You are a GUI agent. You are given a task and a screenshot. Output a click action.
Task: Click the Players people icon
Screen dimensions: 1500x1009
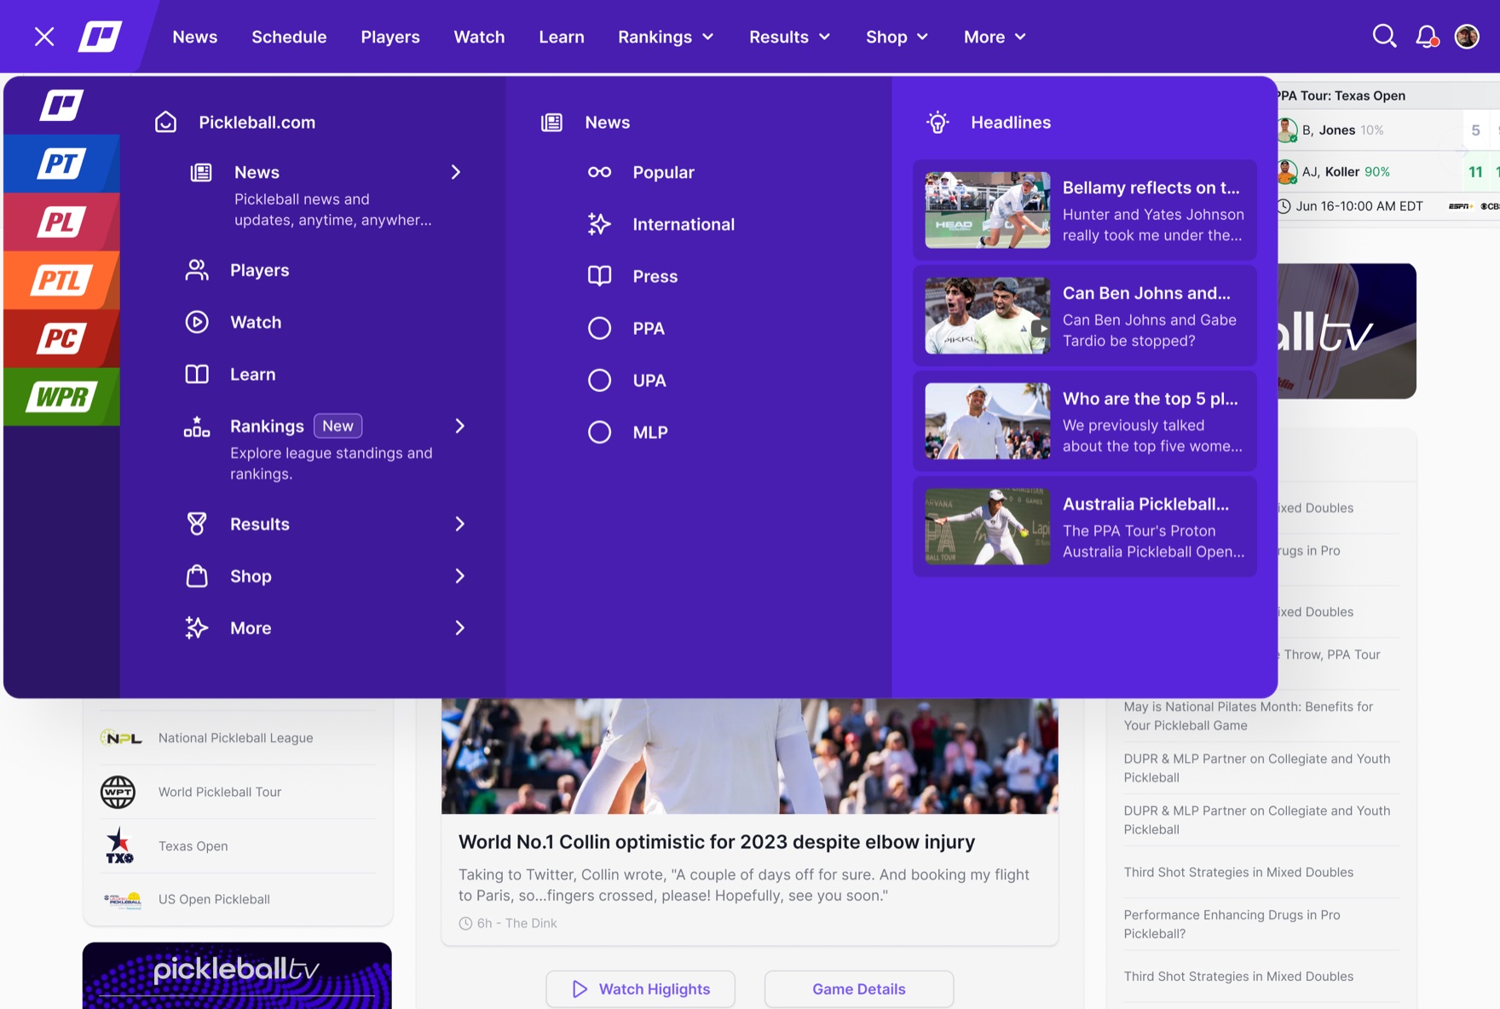pos(197,270)
